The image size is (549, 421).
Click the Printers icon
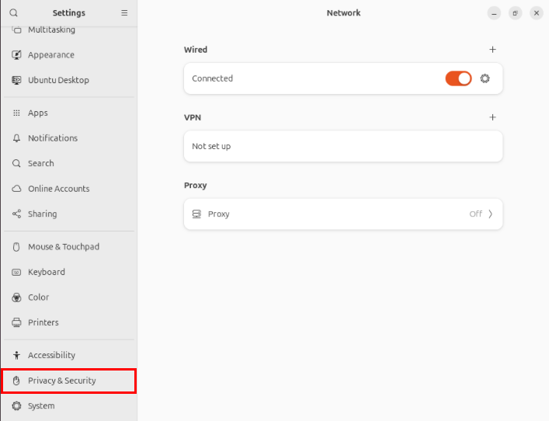pyautogui.click(x=16, y=322)
